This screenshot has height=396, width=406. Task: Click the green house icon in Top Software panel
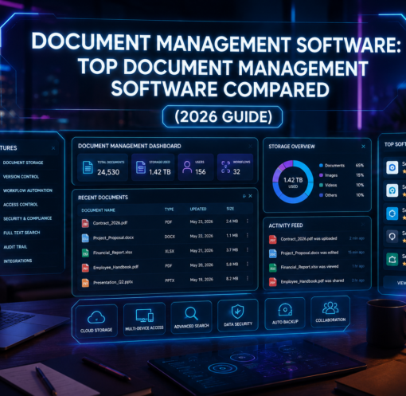tap(392, 259)
